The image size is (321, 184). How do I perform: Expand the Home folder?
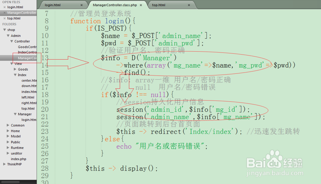coord(8,131)
